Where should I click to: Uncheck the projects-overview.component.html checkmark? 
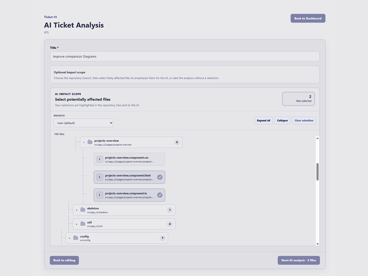[160, 177]
